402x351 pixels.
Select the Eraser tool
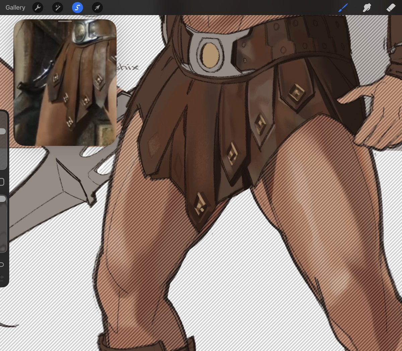(x=391, y=7)
